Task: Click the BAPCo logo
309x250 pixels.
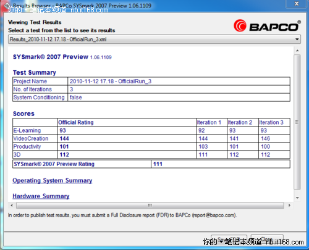Action: pyautogui.click(x=267, y=26)
